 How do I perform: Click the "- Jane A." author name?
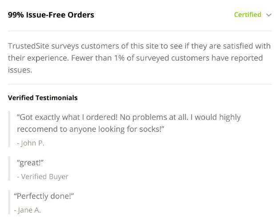[x=28, y=210]
